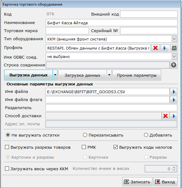Open the Прочие параметры tab
Screen dimensions: 182x188
[x=137, y=75]
